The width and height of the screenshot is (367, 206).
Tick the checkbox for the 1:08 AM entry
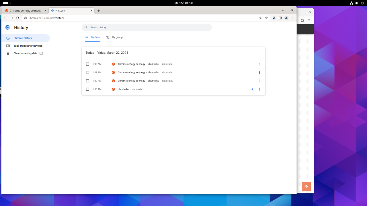[88, 89]
